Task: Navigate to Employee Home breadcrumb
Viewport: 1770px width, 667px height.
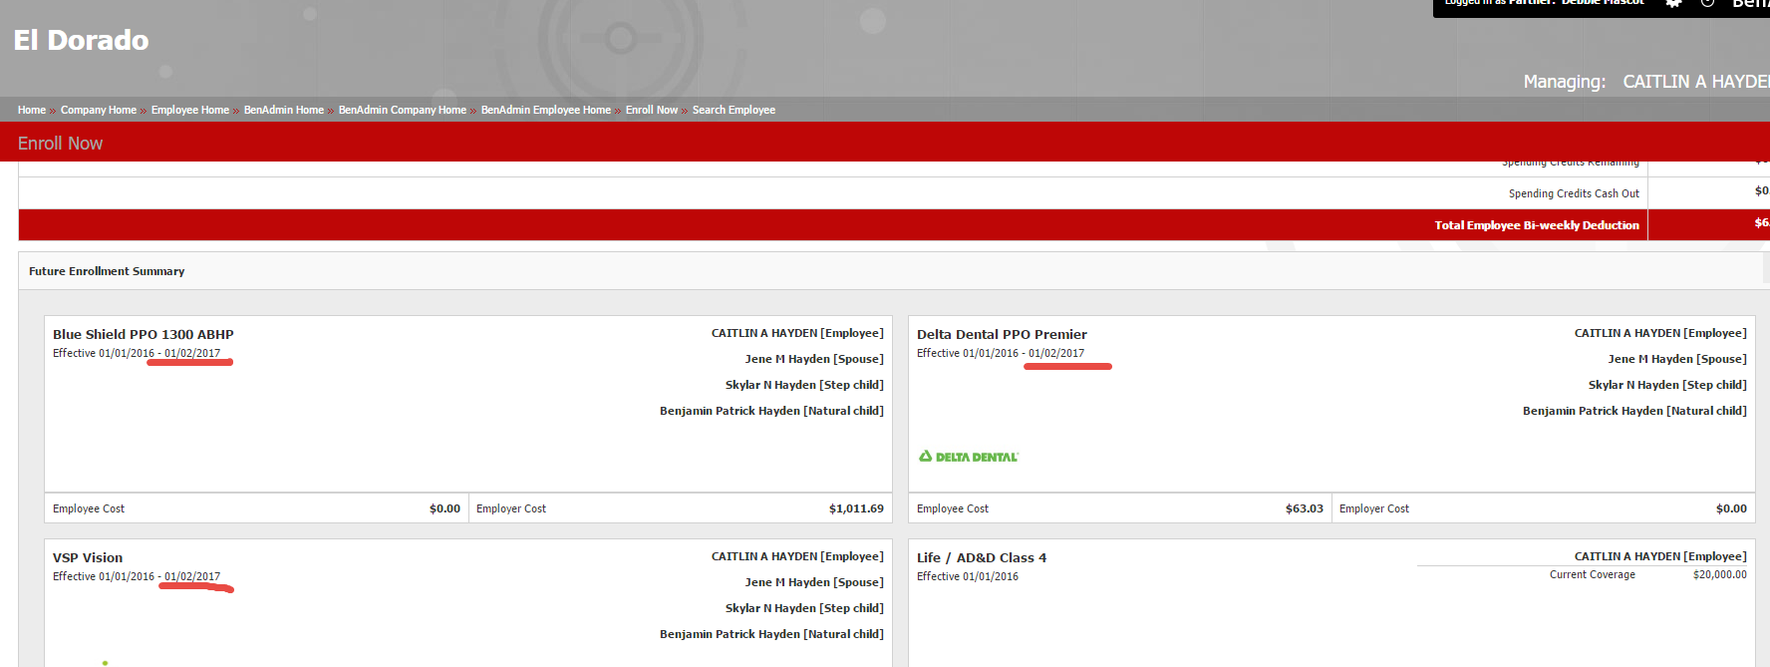Action: pyautogui.click(x=190, y=110)
